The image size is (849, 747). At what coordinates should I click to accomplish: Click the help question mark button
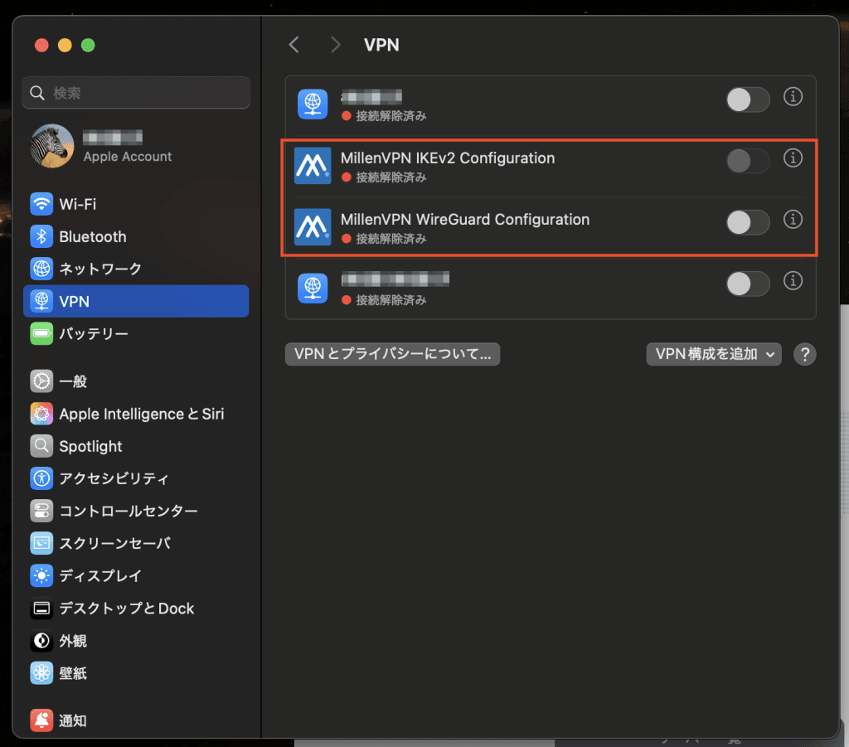tap(804, 355)
